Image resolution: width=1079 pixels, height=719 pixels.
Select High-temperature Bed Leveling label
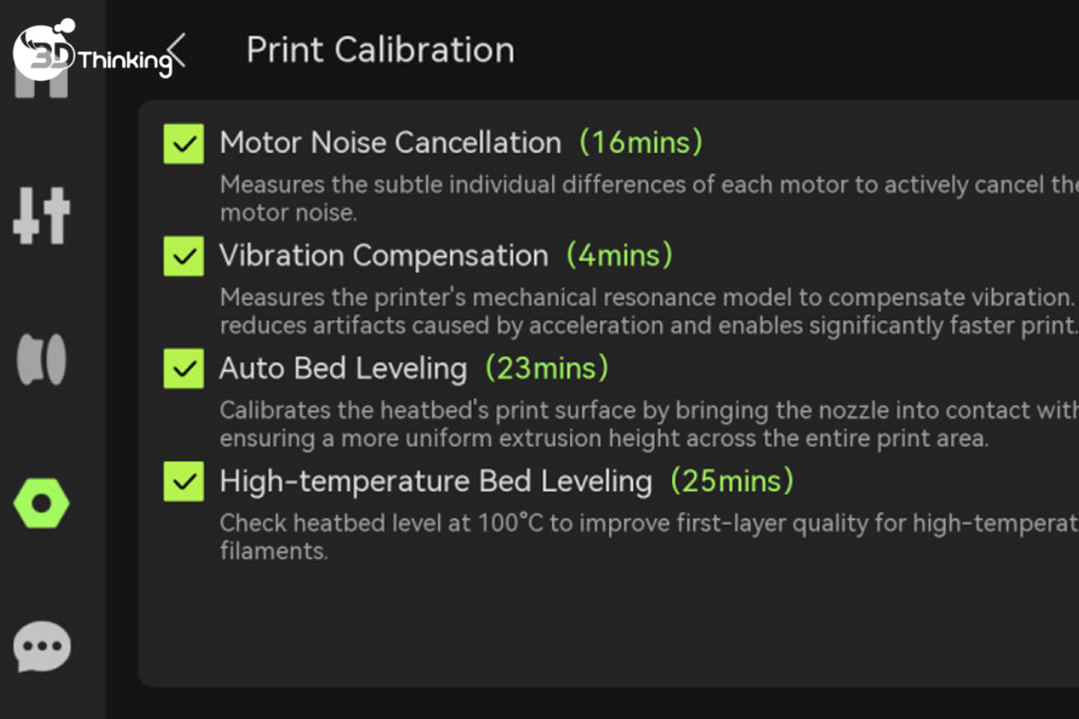[x=436, y=482]
